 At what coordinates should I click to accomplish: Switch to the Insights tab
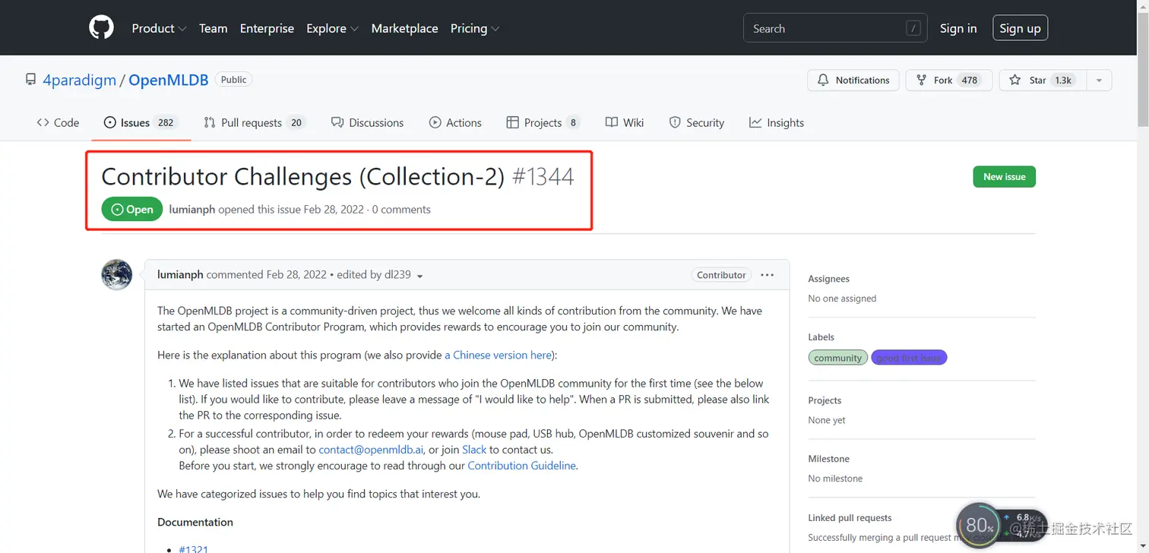click(x=777, y=122)
